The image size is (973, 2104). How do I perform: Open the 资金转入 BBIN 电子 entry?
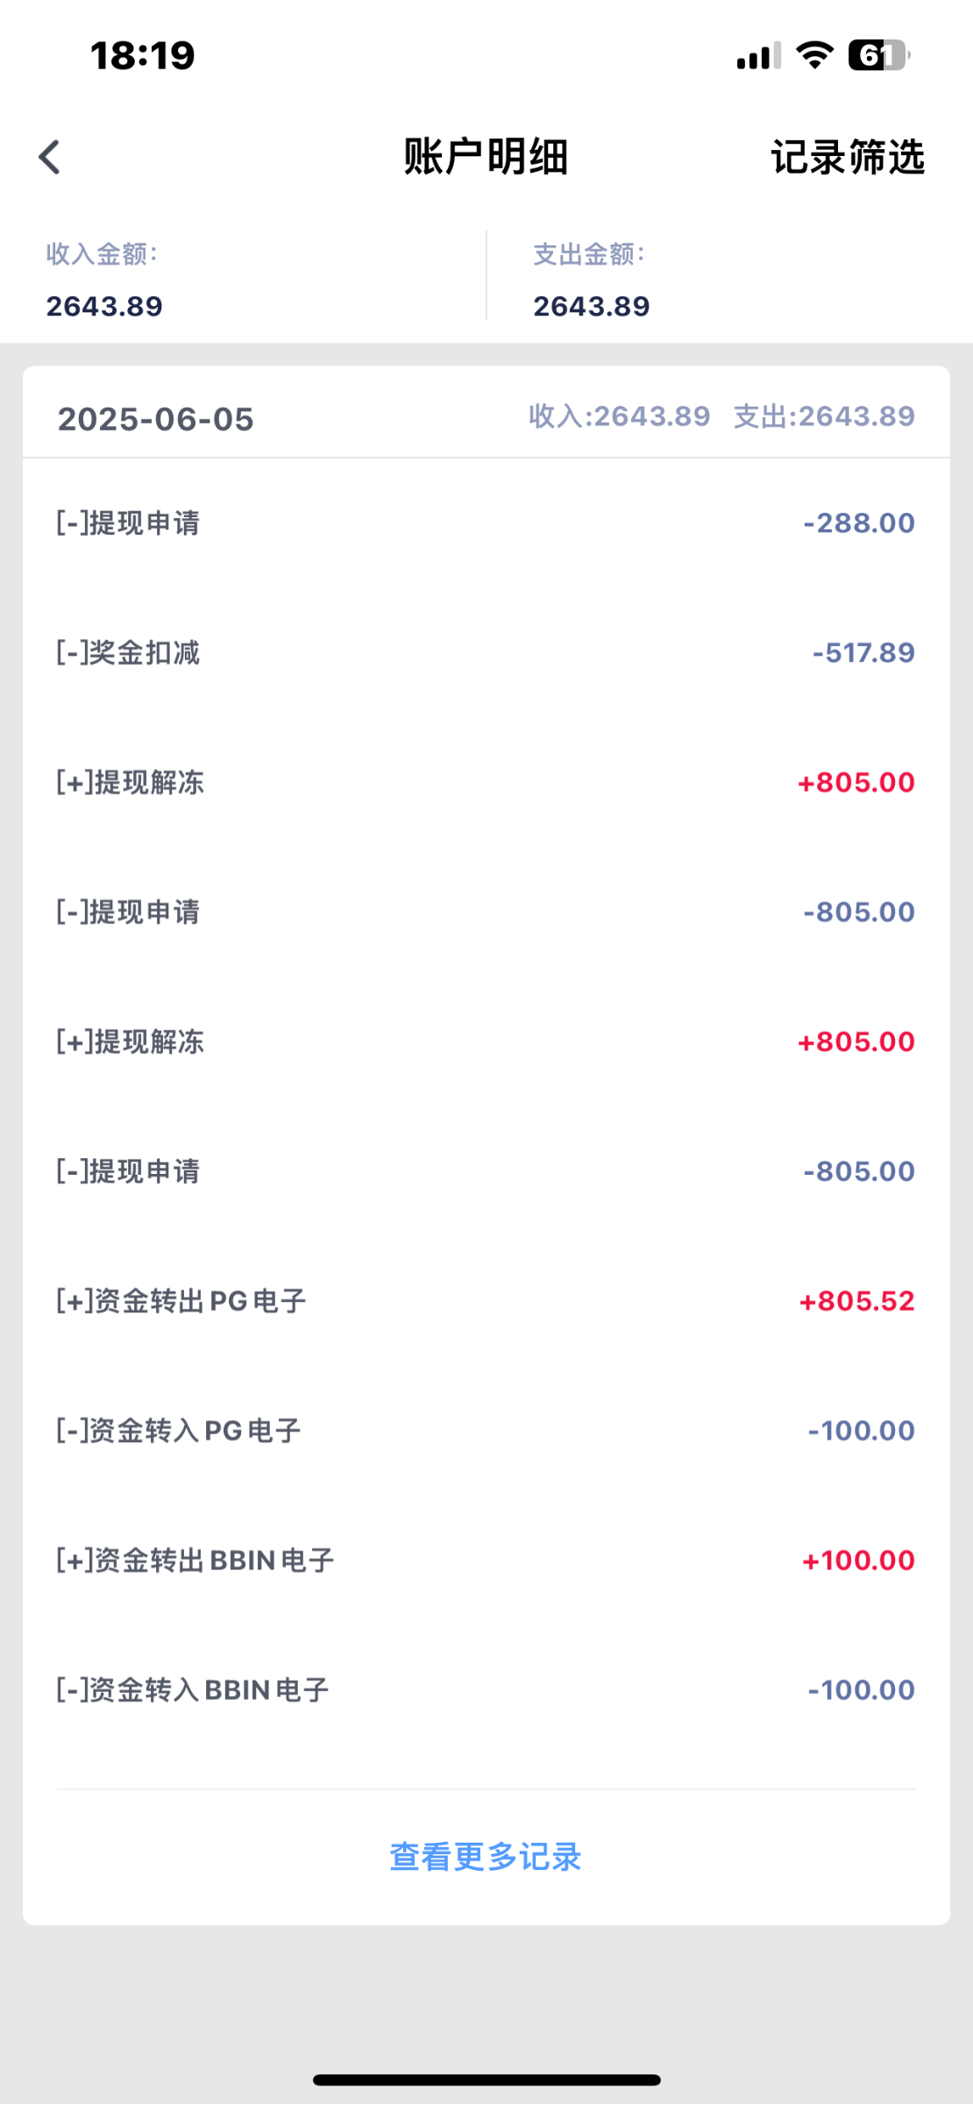tap(486, 1690)
